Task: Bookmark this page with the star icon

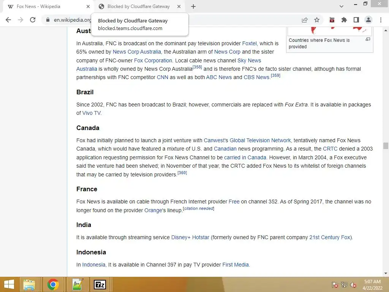Action: pos(317,20)
